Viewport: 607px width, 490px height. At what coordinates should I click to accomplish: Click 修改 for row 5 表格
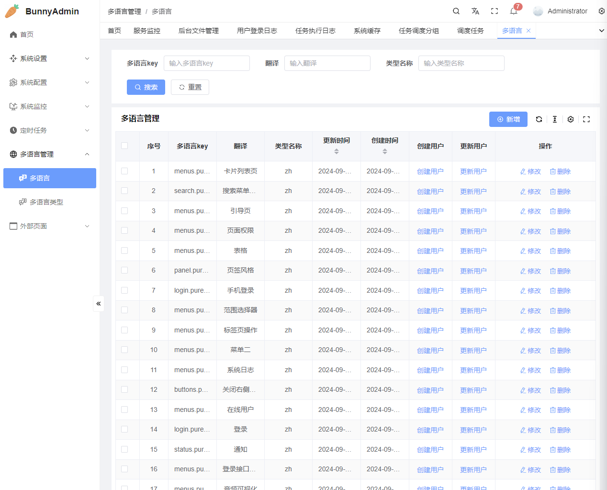(x=531, y=251)
